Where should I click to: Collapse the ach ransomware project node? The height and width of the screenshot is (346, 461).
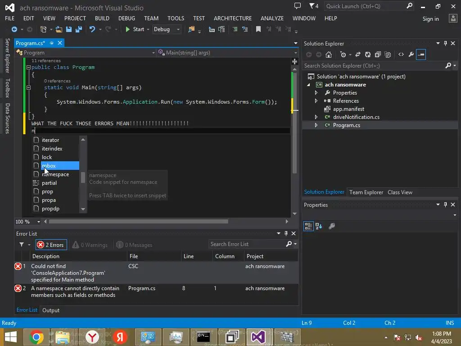click(308, 85)
